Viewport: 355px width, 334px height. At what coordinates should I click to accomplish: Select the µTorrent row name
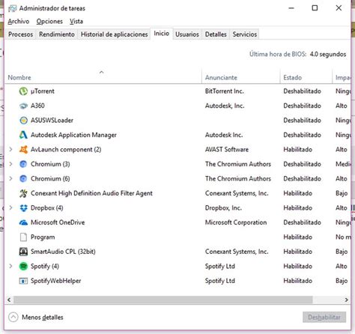pos(43,91)
